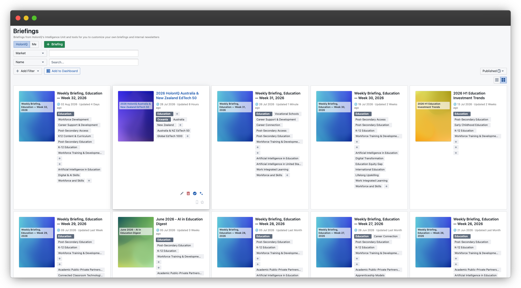Click the blue sparkle AI icon

tap(201, 193)
